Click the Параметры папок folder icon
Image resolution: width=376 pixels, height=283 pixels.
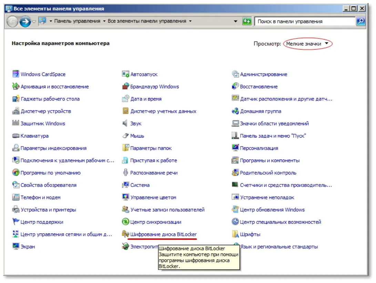(x=125, y=148)
